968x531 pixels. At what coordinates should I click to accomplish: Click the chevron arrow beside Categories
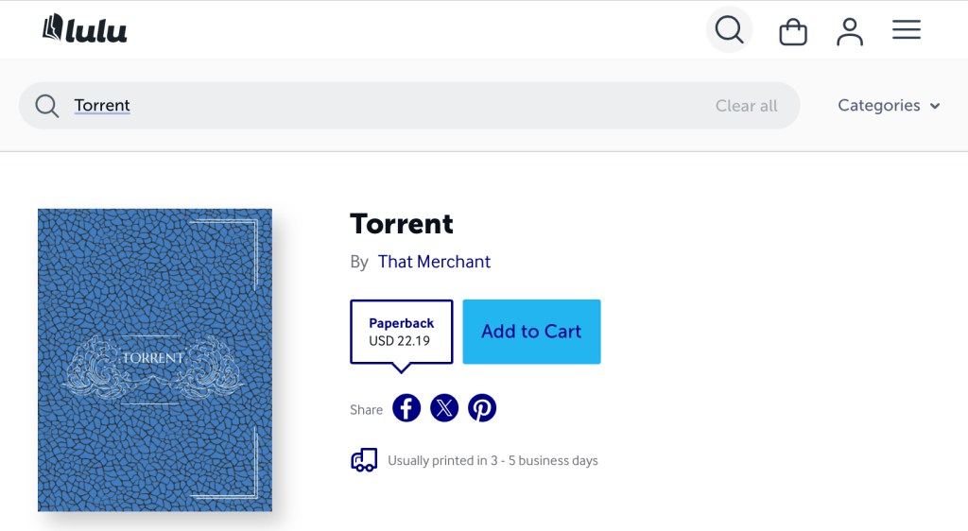click(935, 106)
